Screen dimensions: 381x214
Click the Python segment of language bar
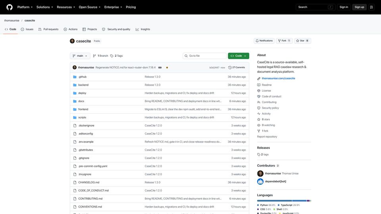pos(274,201)
